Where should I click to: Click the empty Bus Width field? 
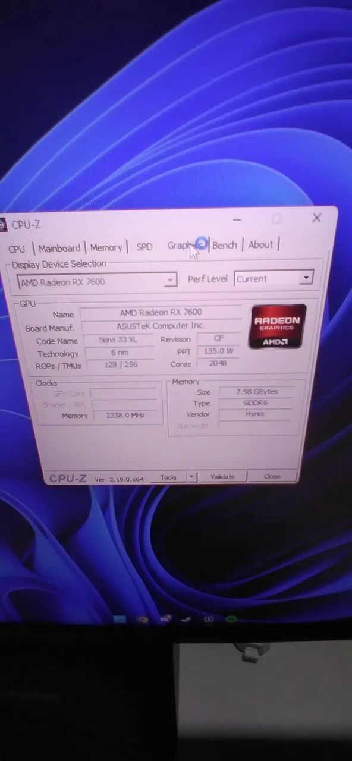[255, 426]
